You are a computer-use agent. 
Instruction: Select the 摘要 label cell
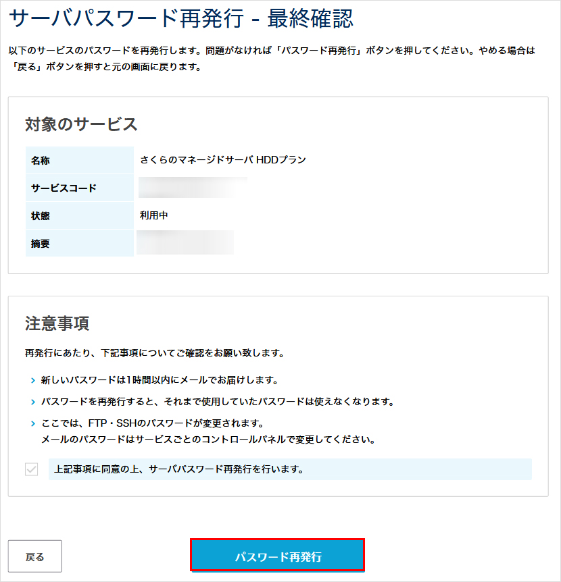tap(79, 244)
